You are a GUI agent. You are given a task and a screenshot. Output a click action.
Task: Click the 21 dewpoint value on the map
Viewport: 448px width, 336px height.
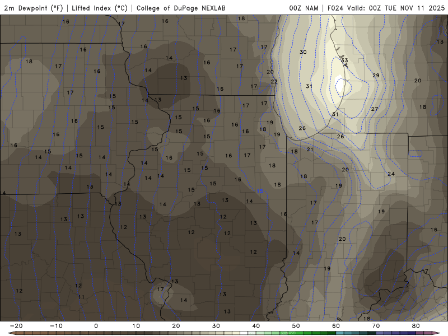pyautogui.click(x=310, y=150)
